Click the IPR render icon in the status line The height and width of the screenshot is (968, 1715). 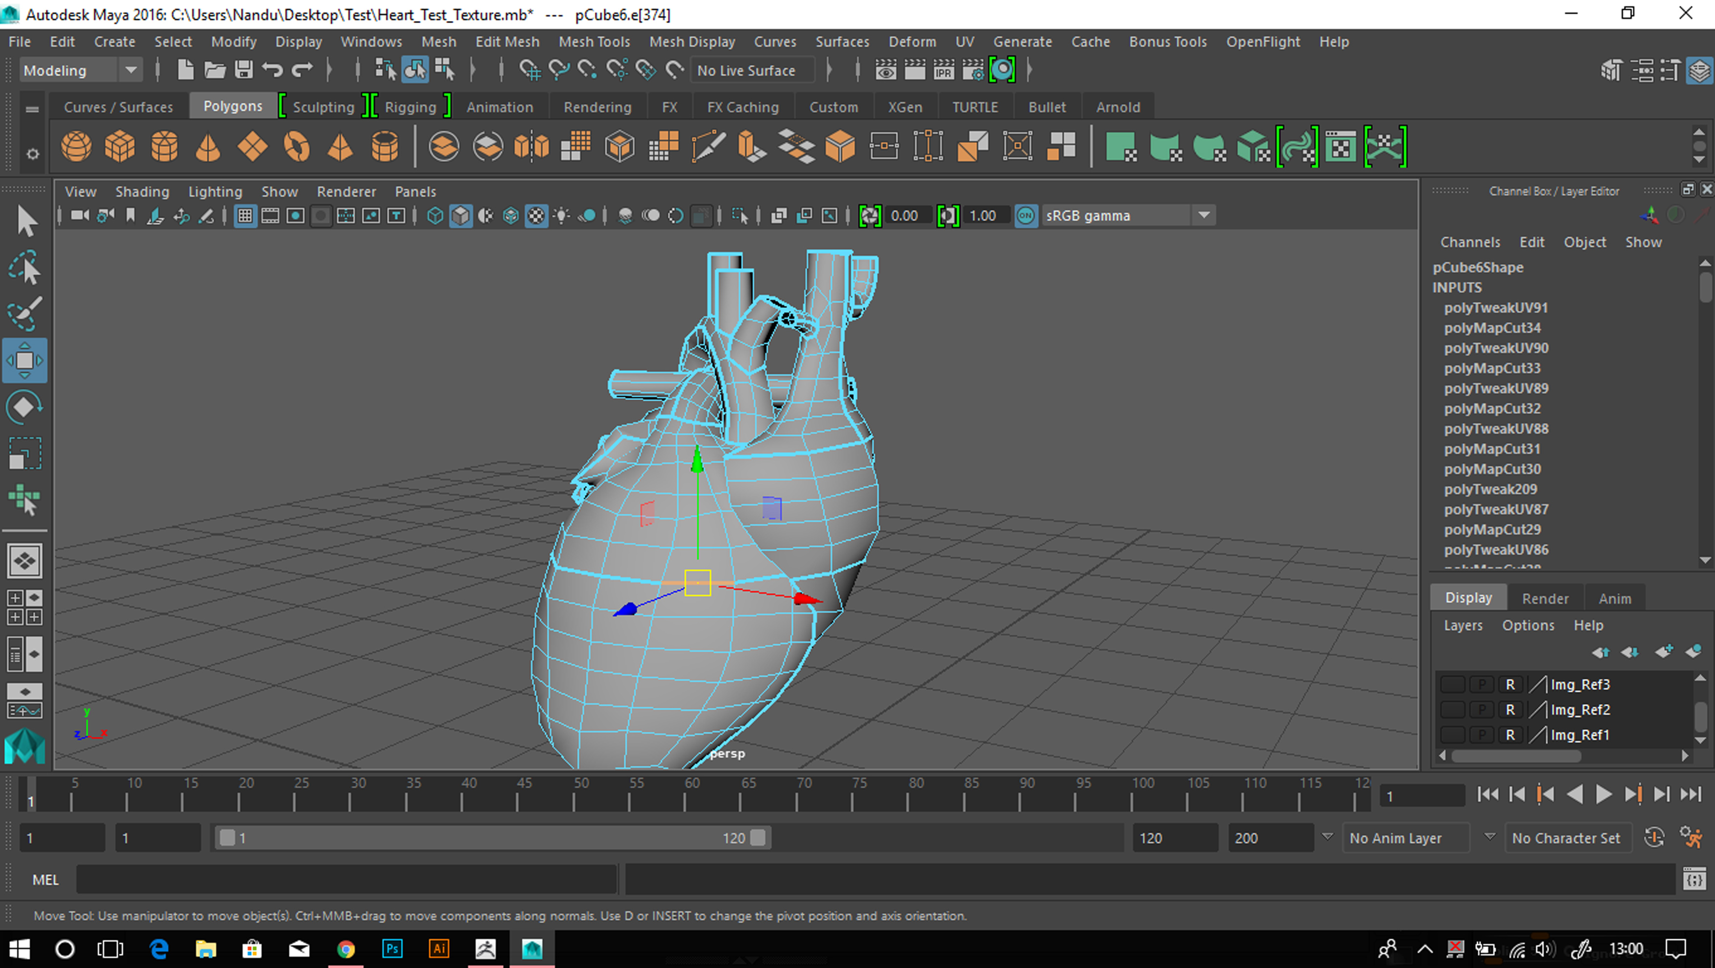pos(943,69)
